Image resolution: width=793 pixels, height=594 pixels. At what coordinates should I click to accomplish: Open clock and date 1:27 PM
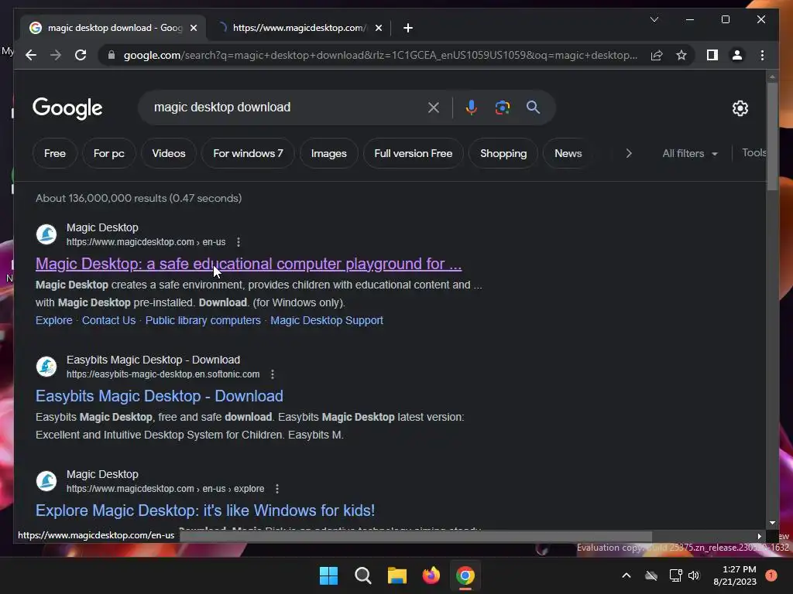coord(735,575)
